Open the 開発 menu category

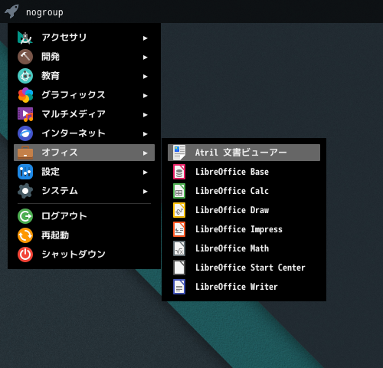coord(84,57)
